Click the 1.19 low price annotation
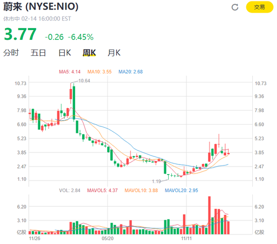Image resolution: width=277 pixels, height=244 pixels. [157, 182]
